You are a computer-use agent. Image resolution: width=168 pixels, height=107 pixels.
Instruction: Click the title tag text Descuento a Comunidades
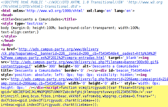[38, 19]
